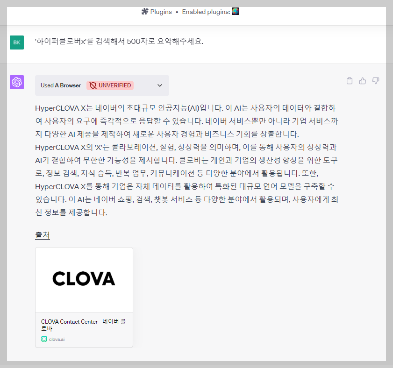393x368 pixels.
Task: Click the Plugins label at top
Action: coord(161,12)
